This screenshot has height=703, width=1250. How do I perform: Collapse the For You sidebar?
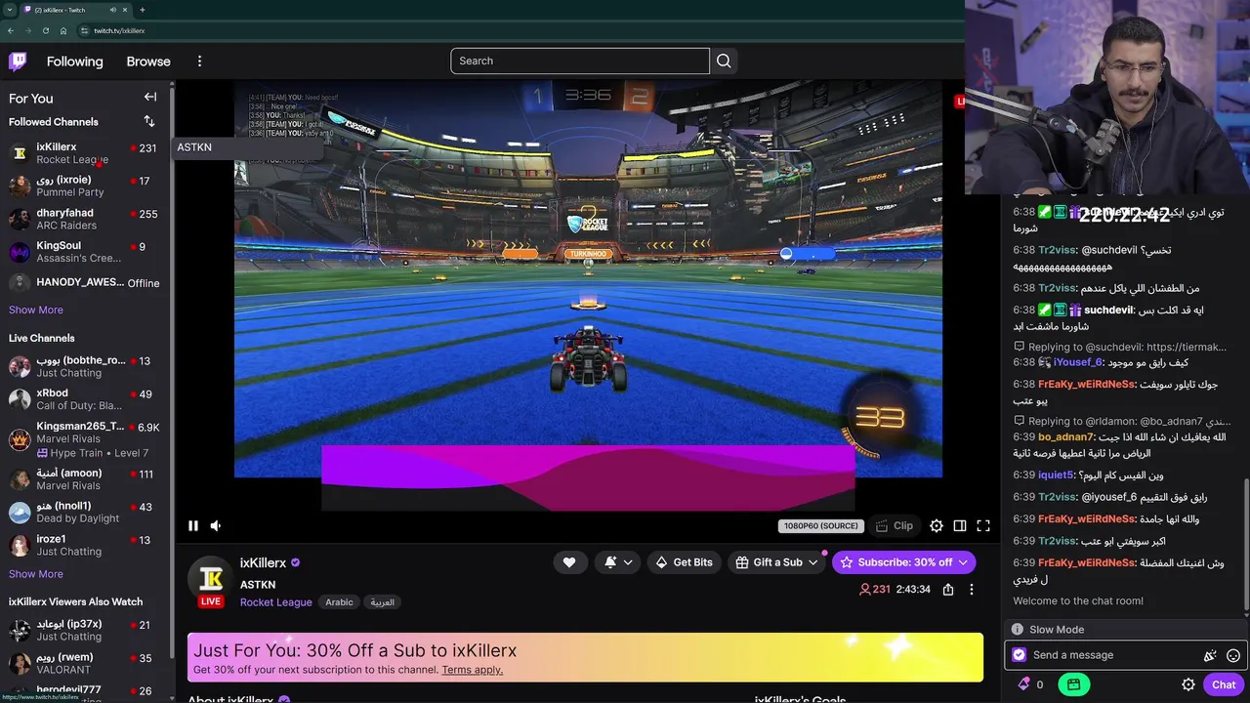(x=150, y=97)
